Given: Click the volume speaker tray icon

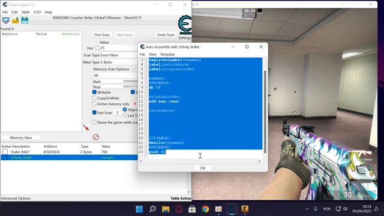Looking at the screenshot, I should (346, 209).
